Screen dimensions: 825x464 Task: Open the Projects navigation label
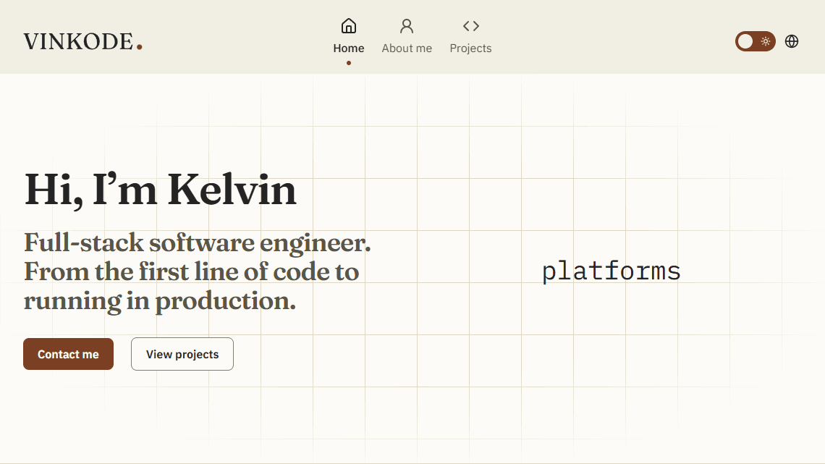point(470,48)
